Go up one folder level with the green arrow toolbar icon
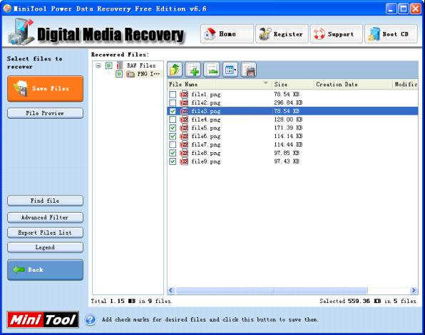The width and height of the screenshot is (425, 335). (x=175, y=70)
